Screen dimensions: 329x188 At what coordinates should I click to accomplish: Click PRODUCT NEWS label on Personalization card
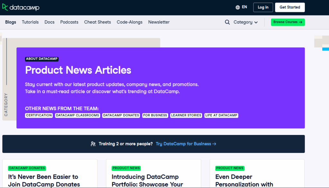click(230, 168)
